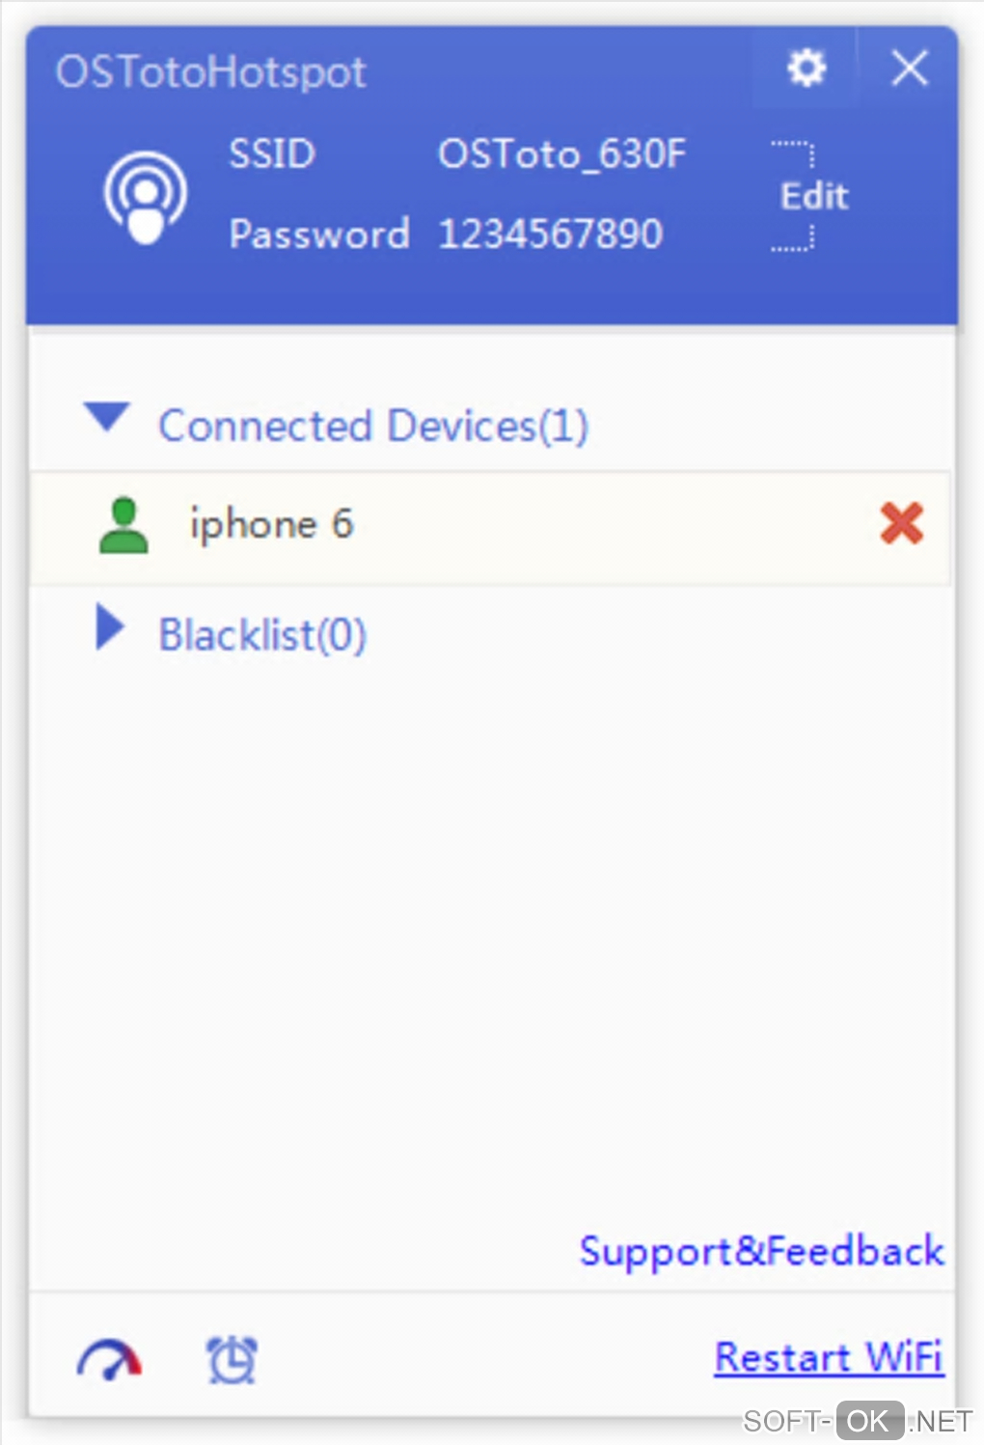Click the SSID label
This screenshot has width=984, height=1445.
pos(272,153)
